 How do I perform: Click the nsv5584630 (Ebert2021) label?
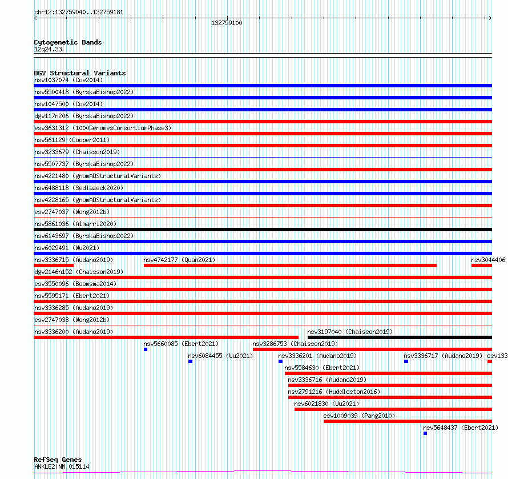coord(322,368)
